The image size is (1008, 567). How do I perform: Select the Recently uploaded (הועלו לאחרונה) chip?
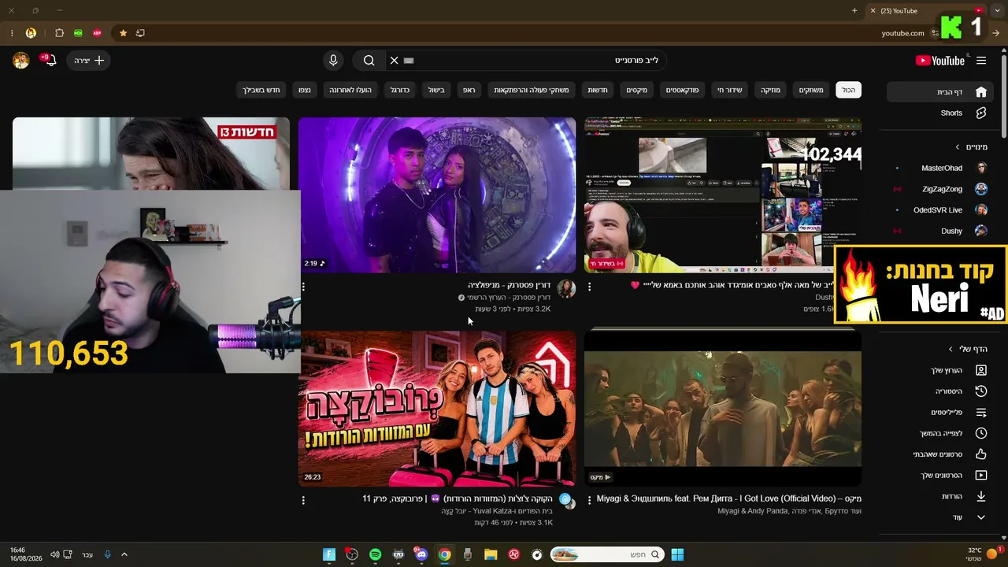pos(350,90)
